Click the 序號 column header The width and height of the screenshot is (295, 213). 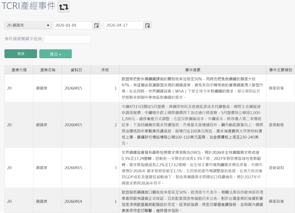coord(105,69)
